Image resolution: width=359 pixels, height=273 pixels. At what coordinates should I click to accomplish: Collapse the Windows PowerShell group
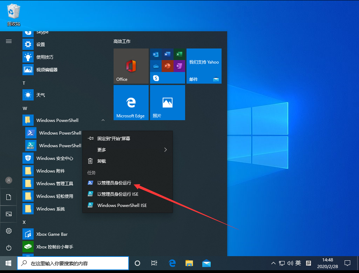pyautogui.click(x=103, y=120)
